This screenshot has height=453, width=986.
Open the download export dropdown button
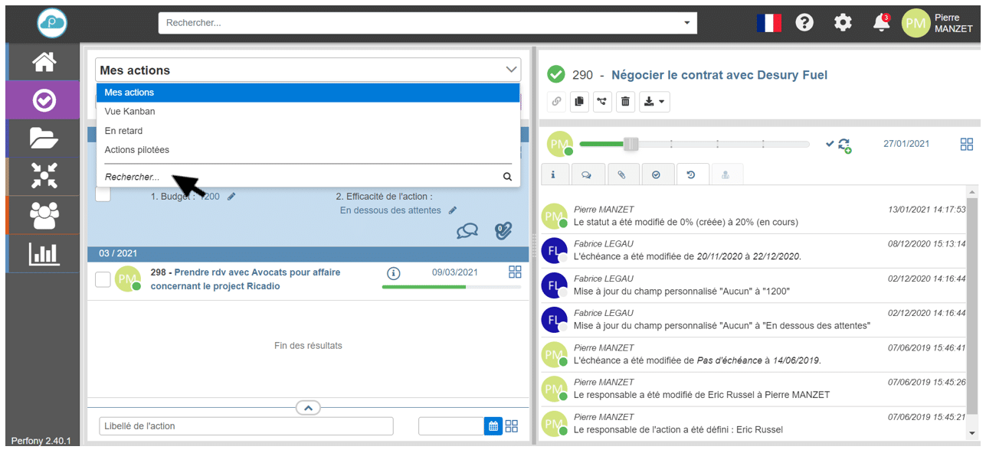pyautogui.click(x=654, y=102)
